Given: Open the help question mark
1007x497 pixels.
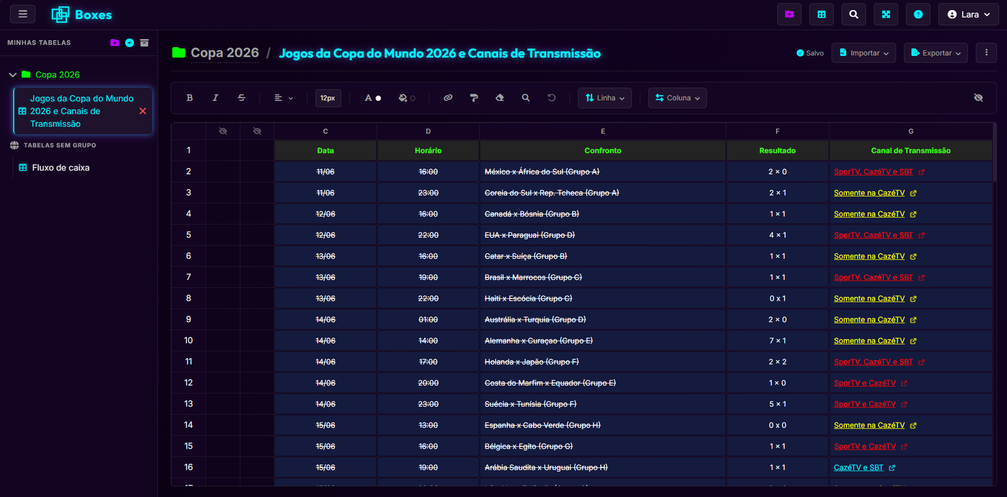Looking at the screenshot, I should (918, 14).
